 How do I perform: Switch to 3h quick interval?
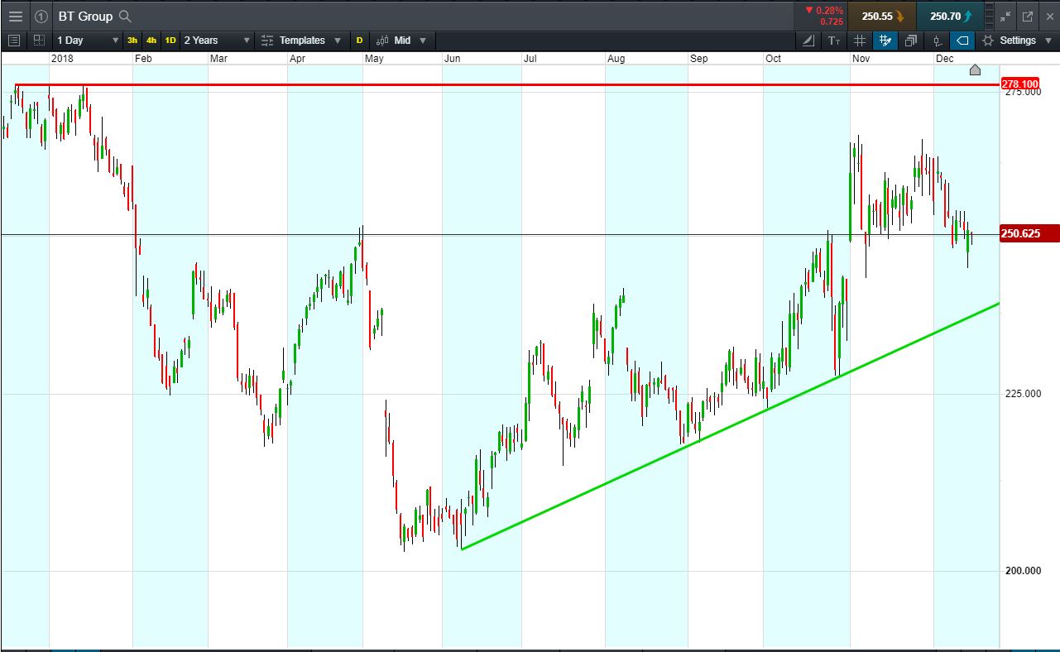[132, 41]
